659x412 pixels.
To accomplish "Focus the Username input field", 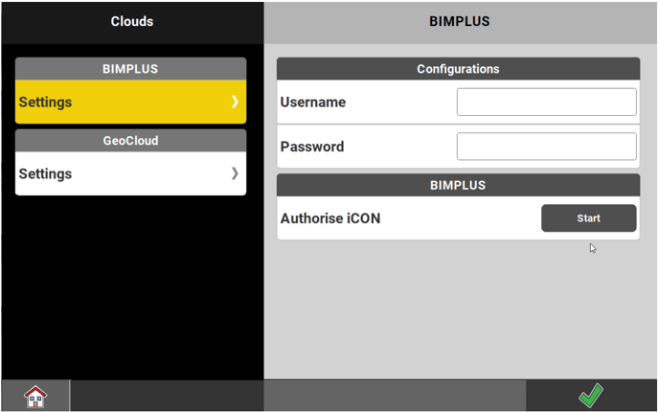I will [x=546, y=102].
